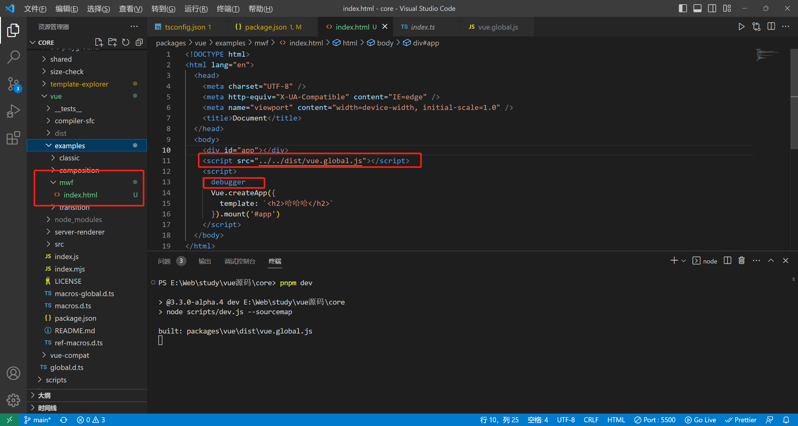798x426 pixels.
Task: Click main* branch in status bar
Action: tap(38, 420)
